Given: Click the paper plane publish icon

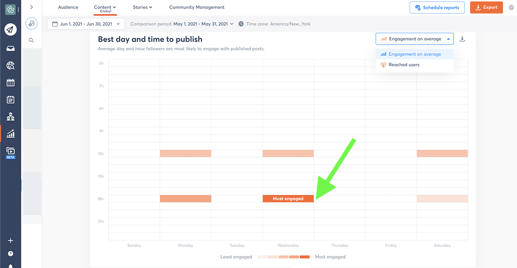Looking at the screenshot, I should pos(11,30).
